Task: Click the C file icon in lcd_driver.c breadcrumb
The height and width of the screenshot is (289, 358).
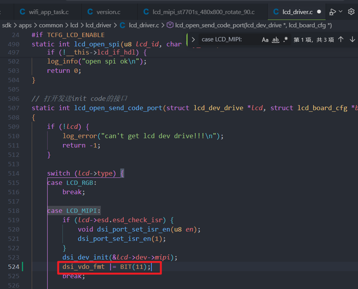Action: click(x=122, y=25)
